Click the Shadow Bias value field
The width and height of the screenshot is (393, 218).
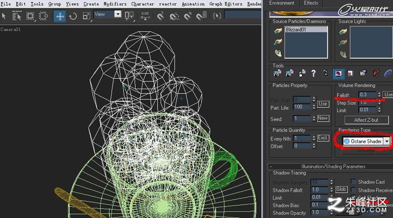(x=320, y=205)
